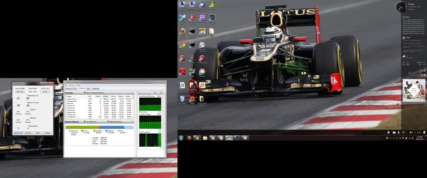
Task: Open the File menu in Resource Monitor
Action: pos(66,85)
